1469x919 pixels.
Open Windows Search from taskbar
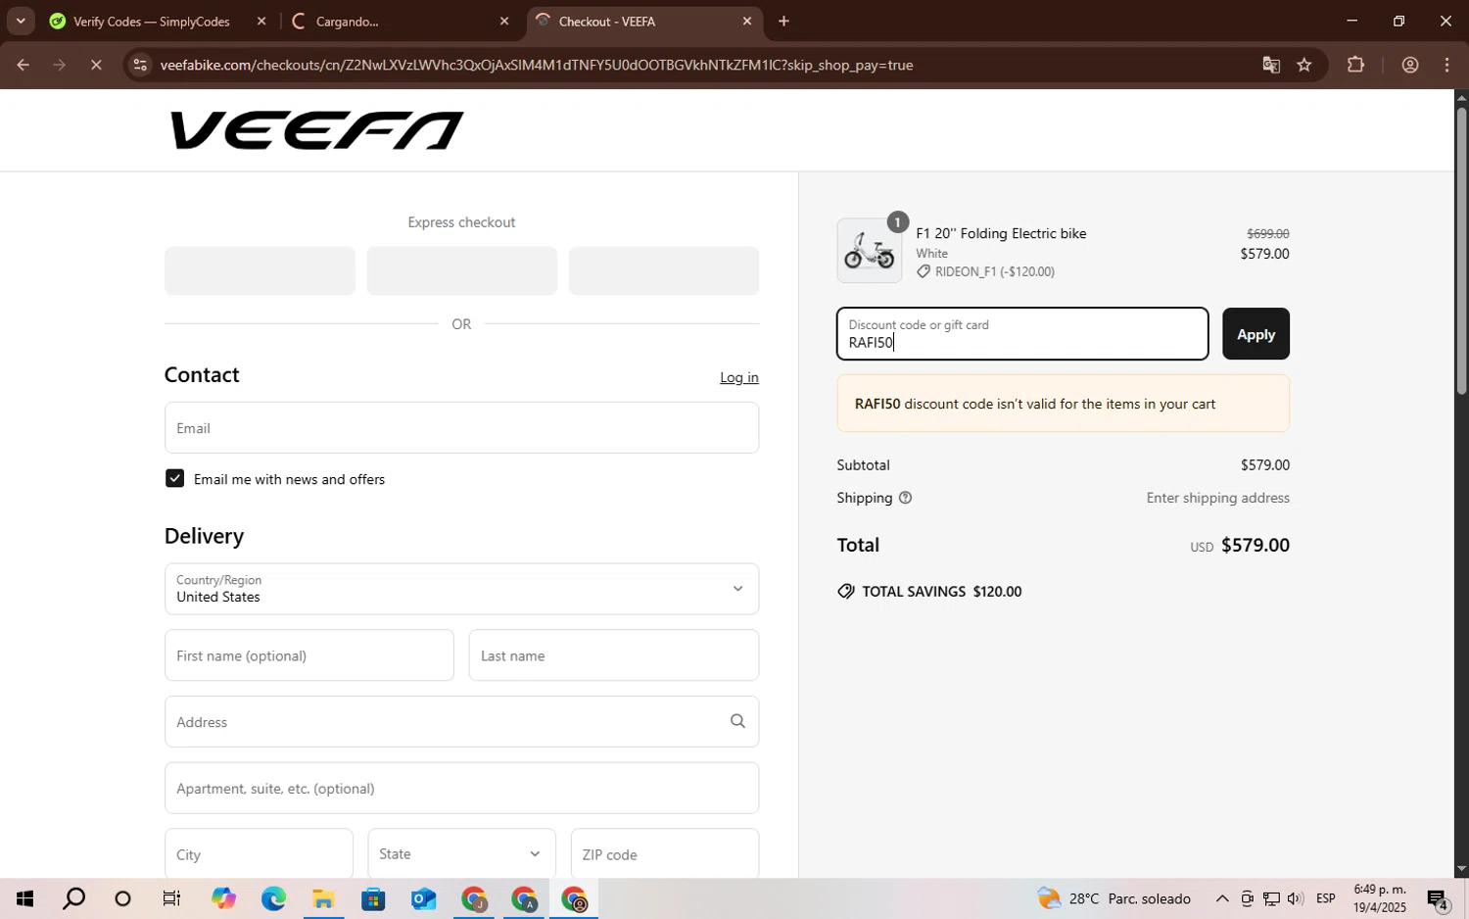coord(73,898)
